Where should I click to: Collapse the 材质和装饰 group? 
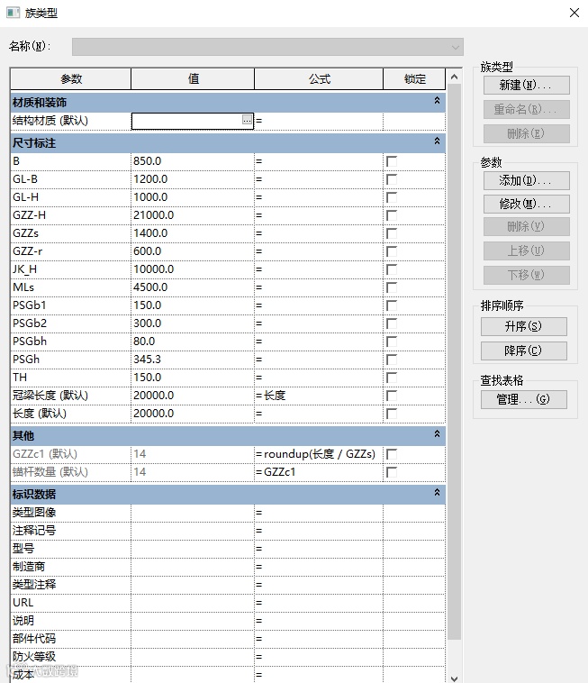click(437, 101)
